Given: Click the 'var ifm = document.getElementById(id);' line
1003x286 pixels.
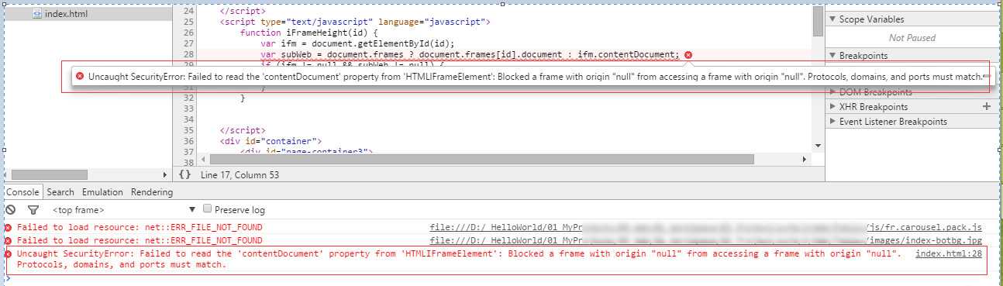Looking at the screenshot, I should (357, 43).
